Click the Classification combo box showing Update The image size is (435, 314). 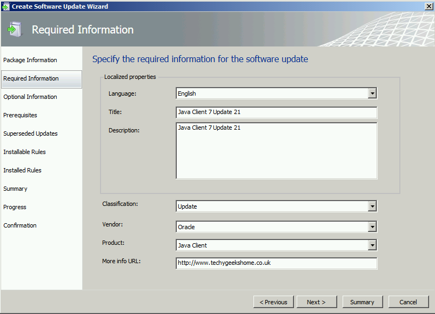tap(276, 206)
